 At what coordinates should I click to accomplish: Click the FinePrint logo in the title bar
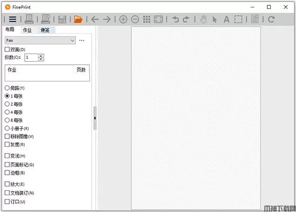click(7, 7)
